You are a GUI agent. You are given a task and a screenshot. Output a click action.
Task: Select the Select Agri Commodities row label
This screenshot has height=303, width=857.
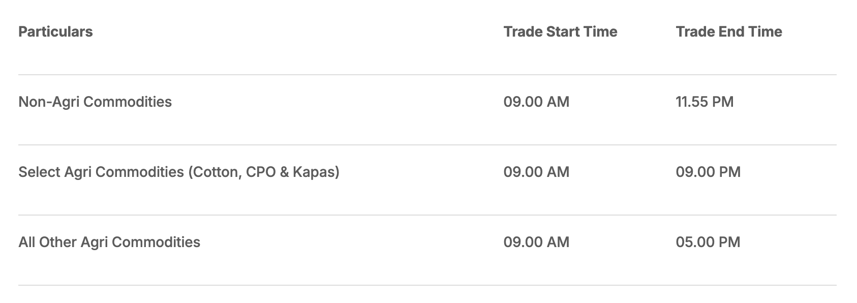(x=102, y=172)
